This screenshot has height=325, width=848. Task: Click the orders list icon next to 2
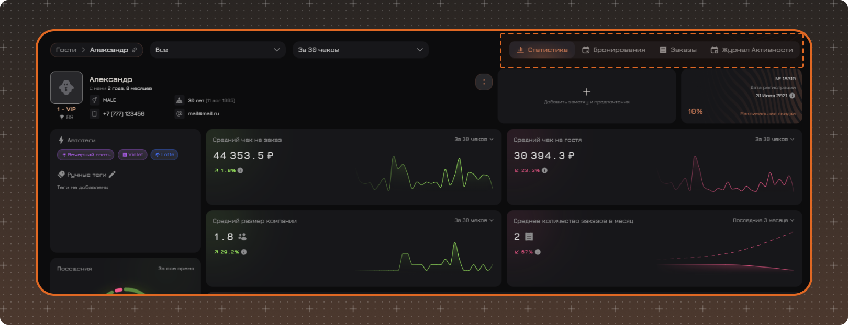[x=529, y=237]
